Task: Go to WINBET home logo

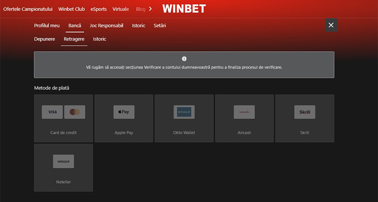Action: (184, 9)
